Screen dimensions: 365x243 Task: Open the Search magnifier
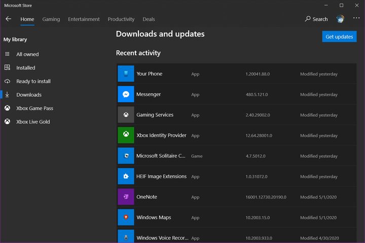click(x=308, y=19)
